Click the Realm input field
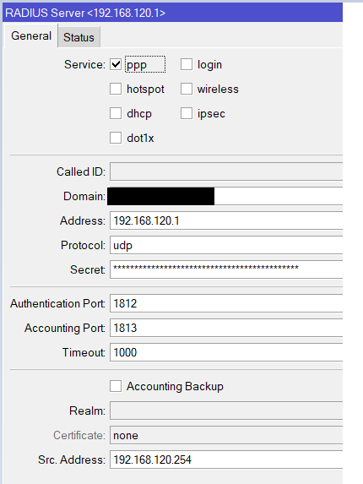The width and height of the screenshot is (363, 484). [x=226, y=411]
